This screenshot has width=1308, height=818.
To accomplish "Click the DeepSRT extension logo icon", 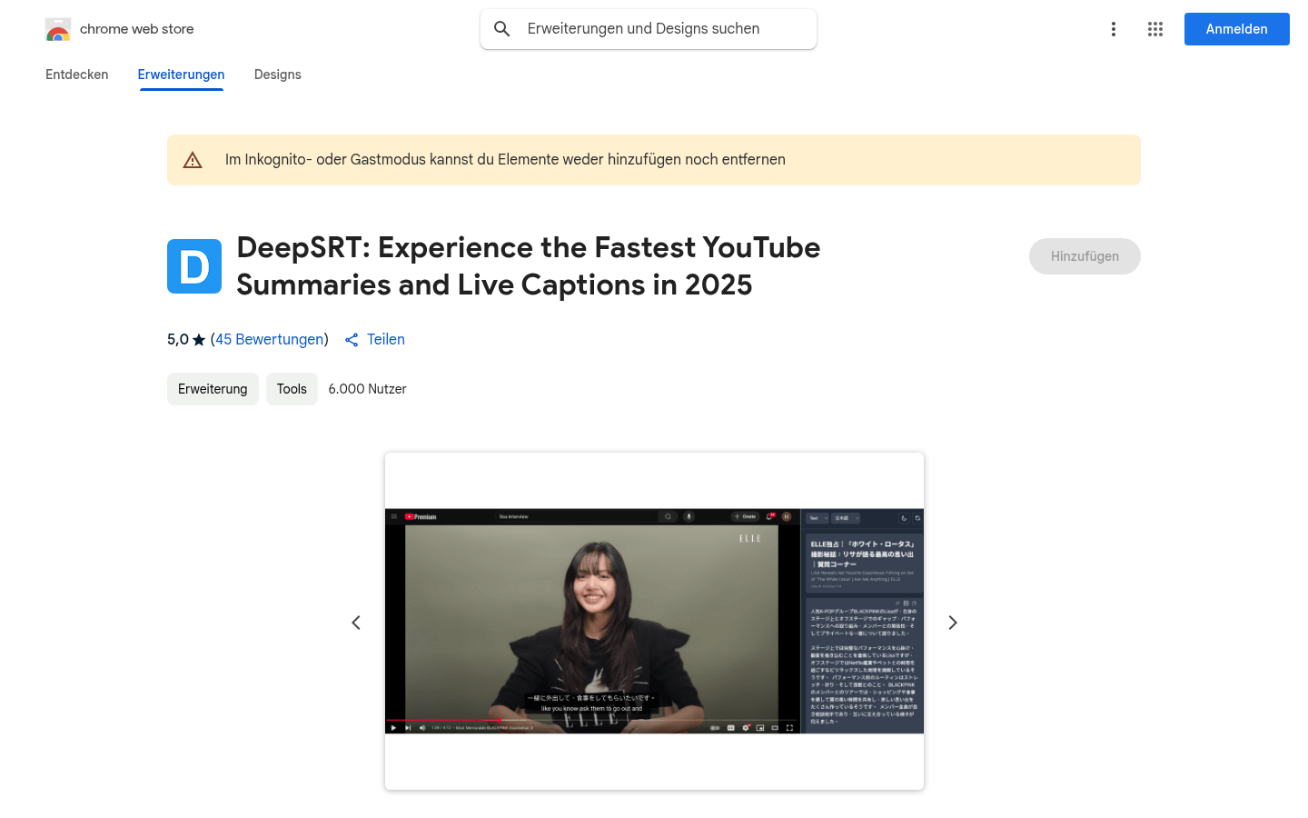I will point(194,266).
